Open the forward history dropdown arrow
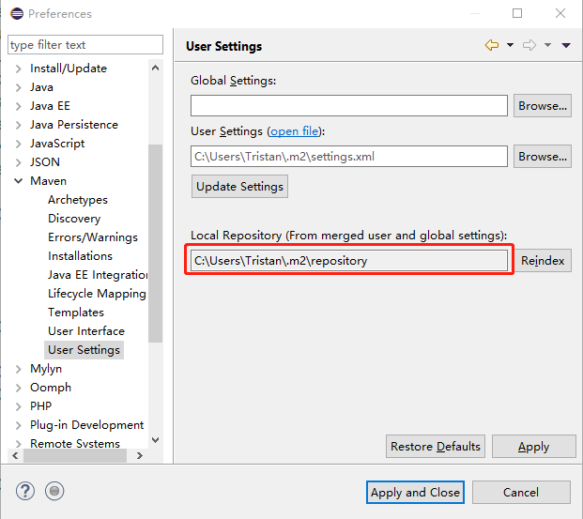Image resolution: width=583 pixels, height=519 pixels. (547, 45)
